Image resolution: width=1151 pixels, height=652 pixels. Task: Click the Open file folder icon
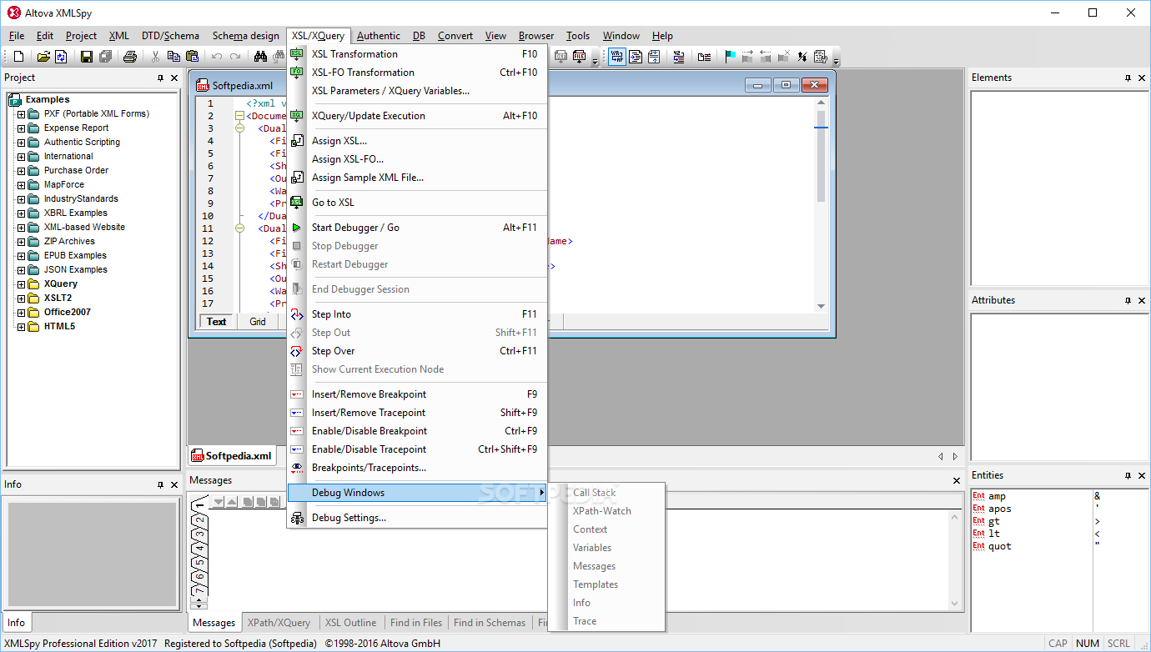pyautogui.click(x=43, y=57)
